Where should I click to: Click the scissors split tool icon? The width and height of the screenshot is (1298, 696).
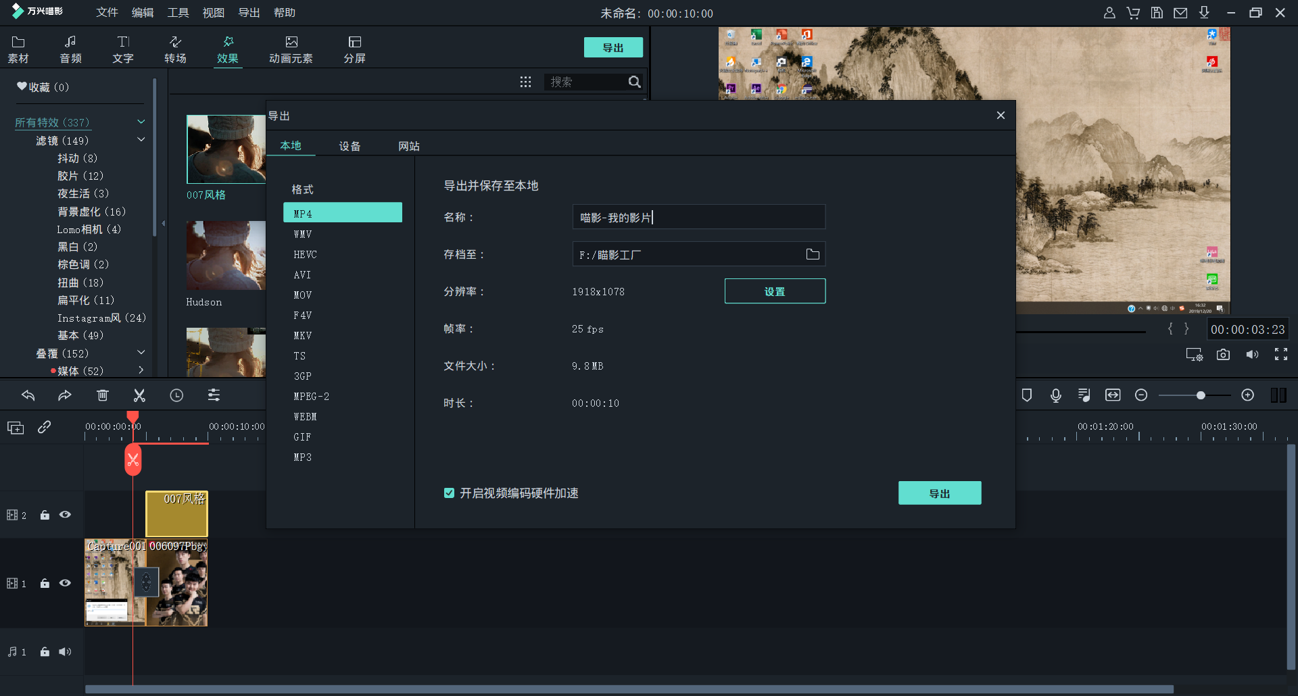139,396
